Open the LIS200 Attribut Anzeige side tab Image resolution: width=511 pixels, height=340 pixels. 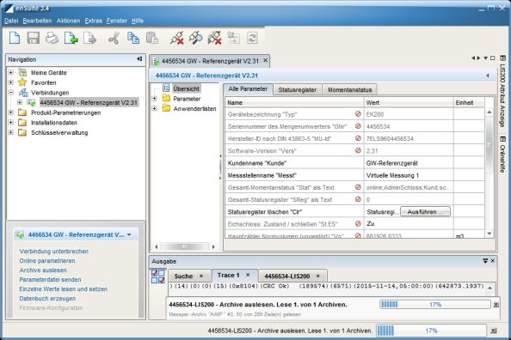pos(502,91)
